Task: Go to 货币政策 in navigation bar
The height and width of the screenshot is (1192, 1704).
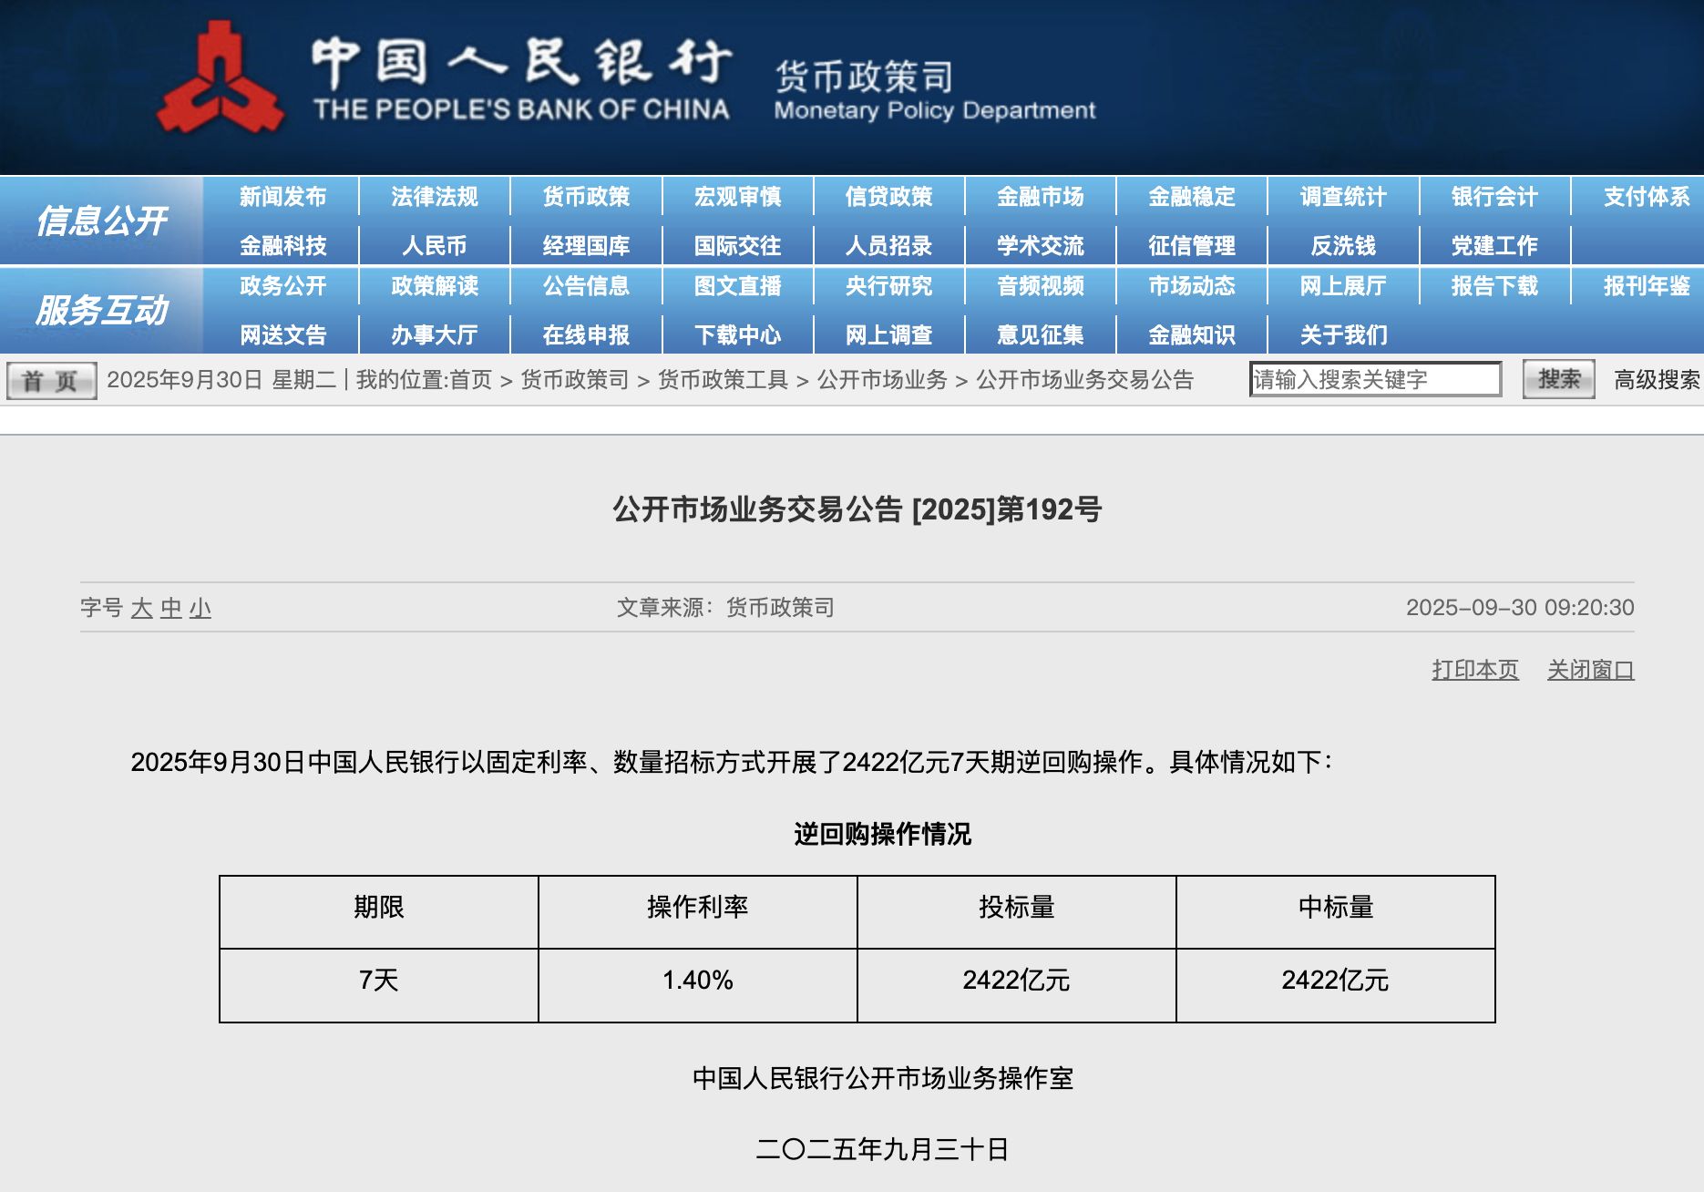Action: 586,197
